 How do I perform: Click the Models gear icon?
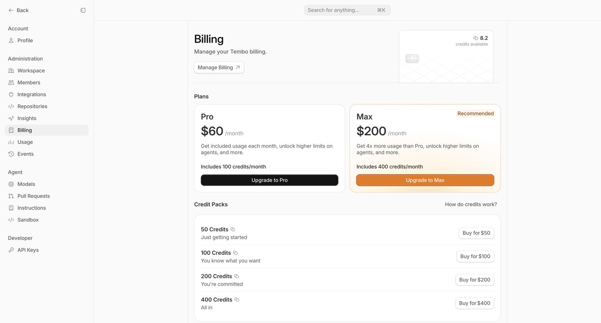point(11,184)
